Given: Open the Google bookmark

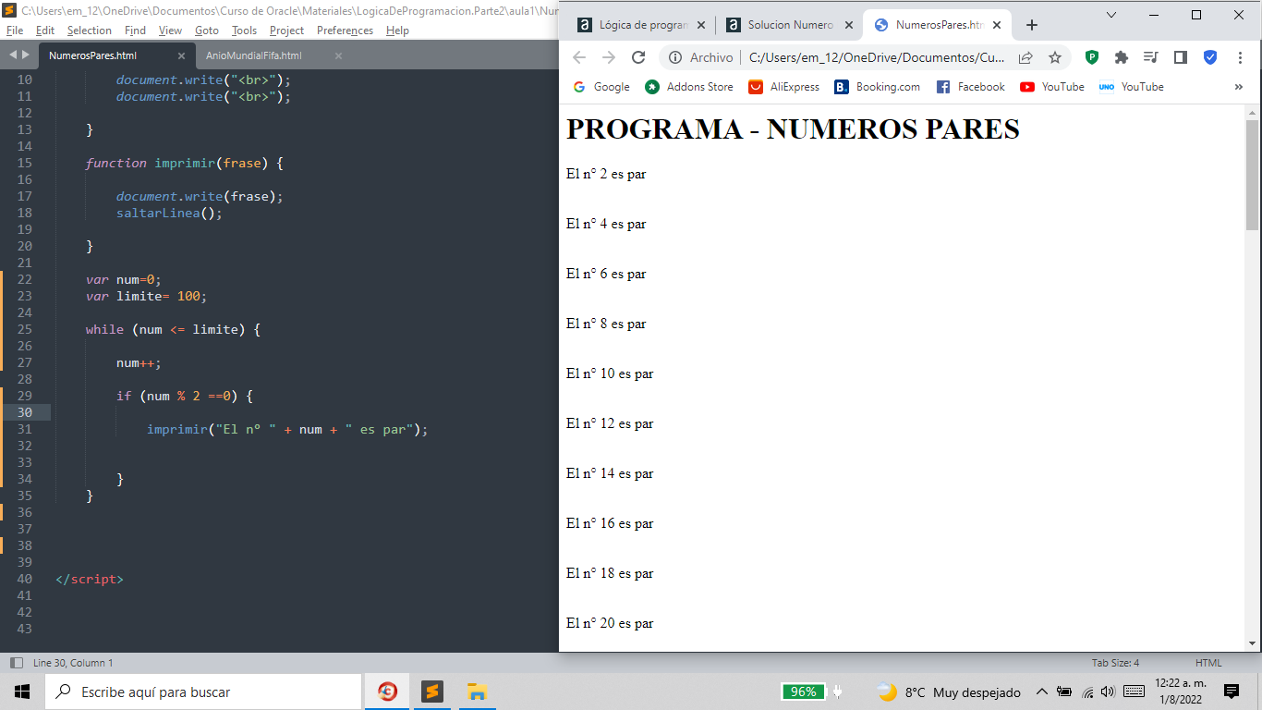Looking at the screenshot, I should pos(601,87).
